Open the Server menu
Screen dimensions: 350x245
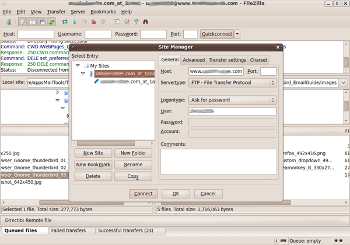tap(78, 12)
